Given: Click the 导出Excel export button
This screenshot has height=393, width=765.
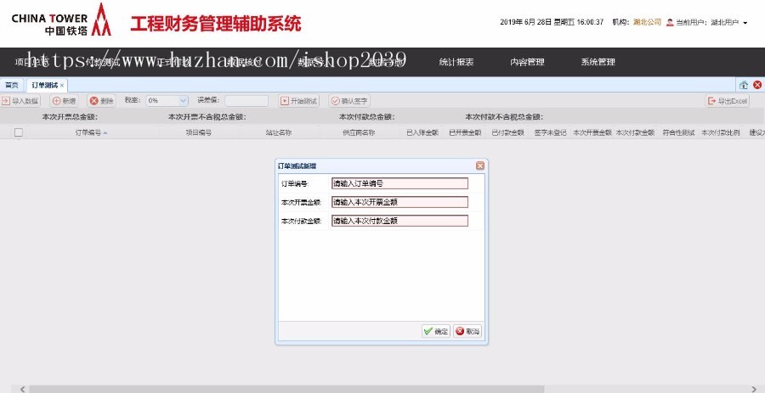Looking at the screenshot, I should pyautogui.click(x=727, y=101).
